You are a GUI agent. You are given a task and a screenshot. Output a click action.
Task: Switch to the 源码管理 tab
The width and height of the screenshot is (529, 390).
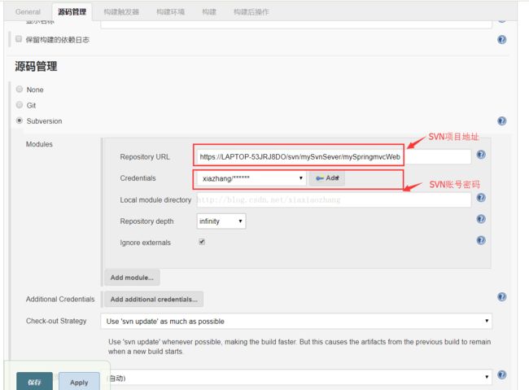coord(72,12)
